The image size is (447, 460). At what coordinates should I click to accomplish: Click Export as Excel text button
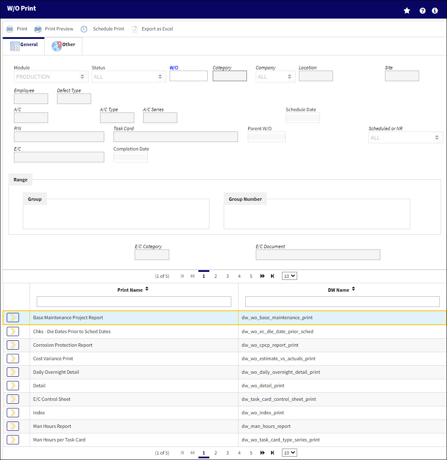point(157,29)
